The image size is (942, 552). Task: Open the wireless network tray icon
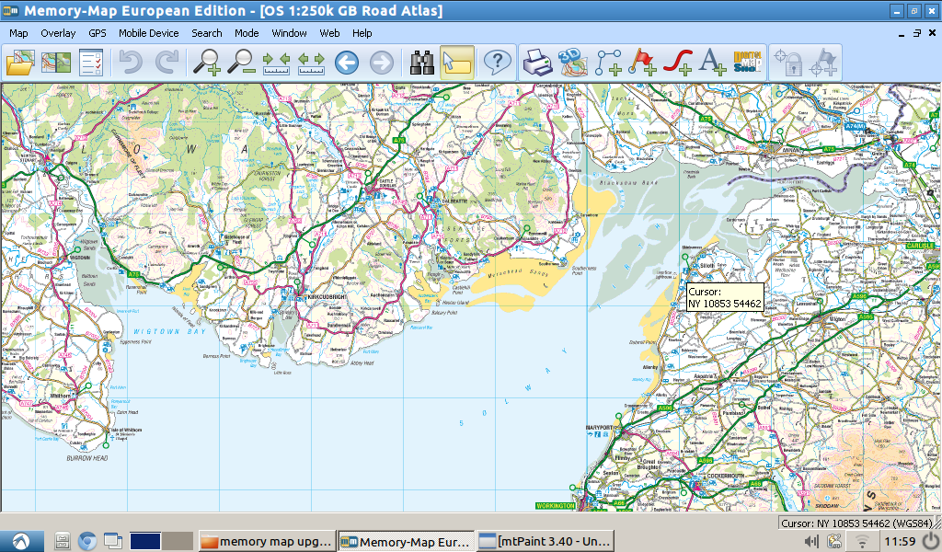tap(862, 541)
